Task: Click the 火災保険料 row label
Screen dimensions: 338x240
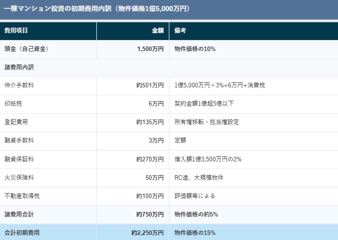Action: [x=19, y=177]
